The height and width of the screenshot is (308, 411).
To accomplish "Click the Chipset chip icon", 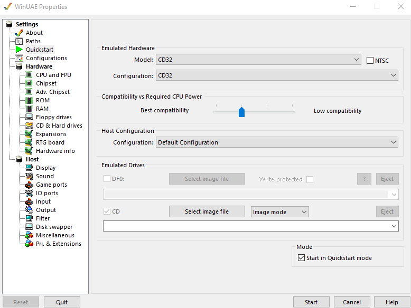I will pos(29,83).
